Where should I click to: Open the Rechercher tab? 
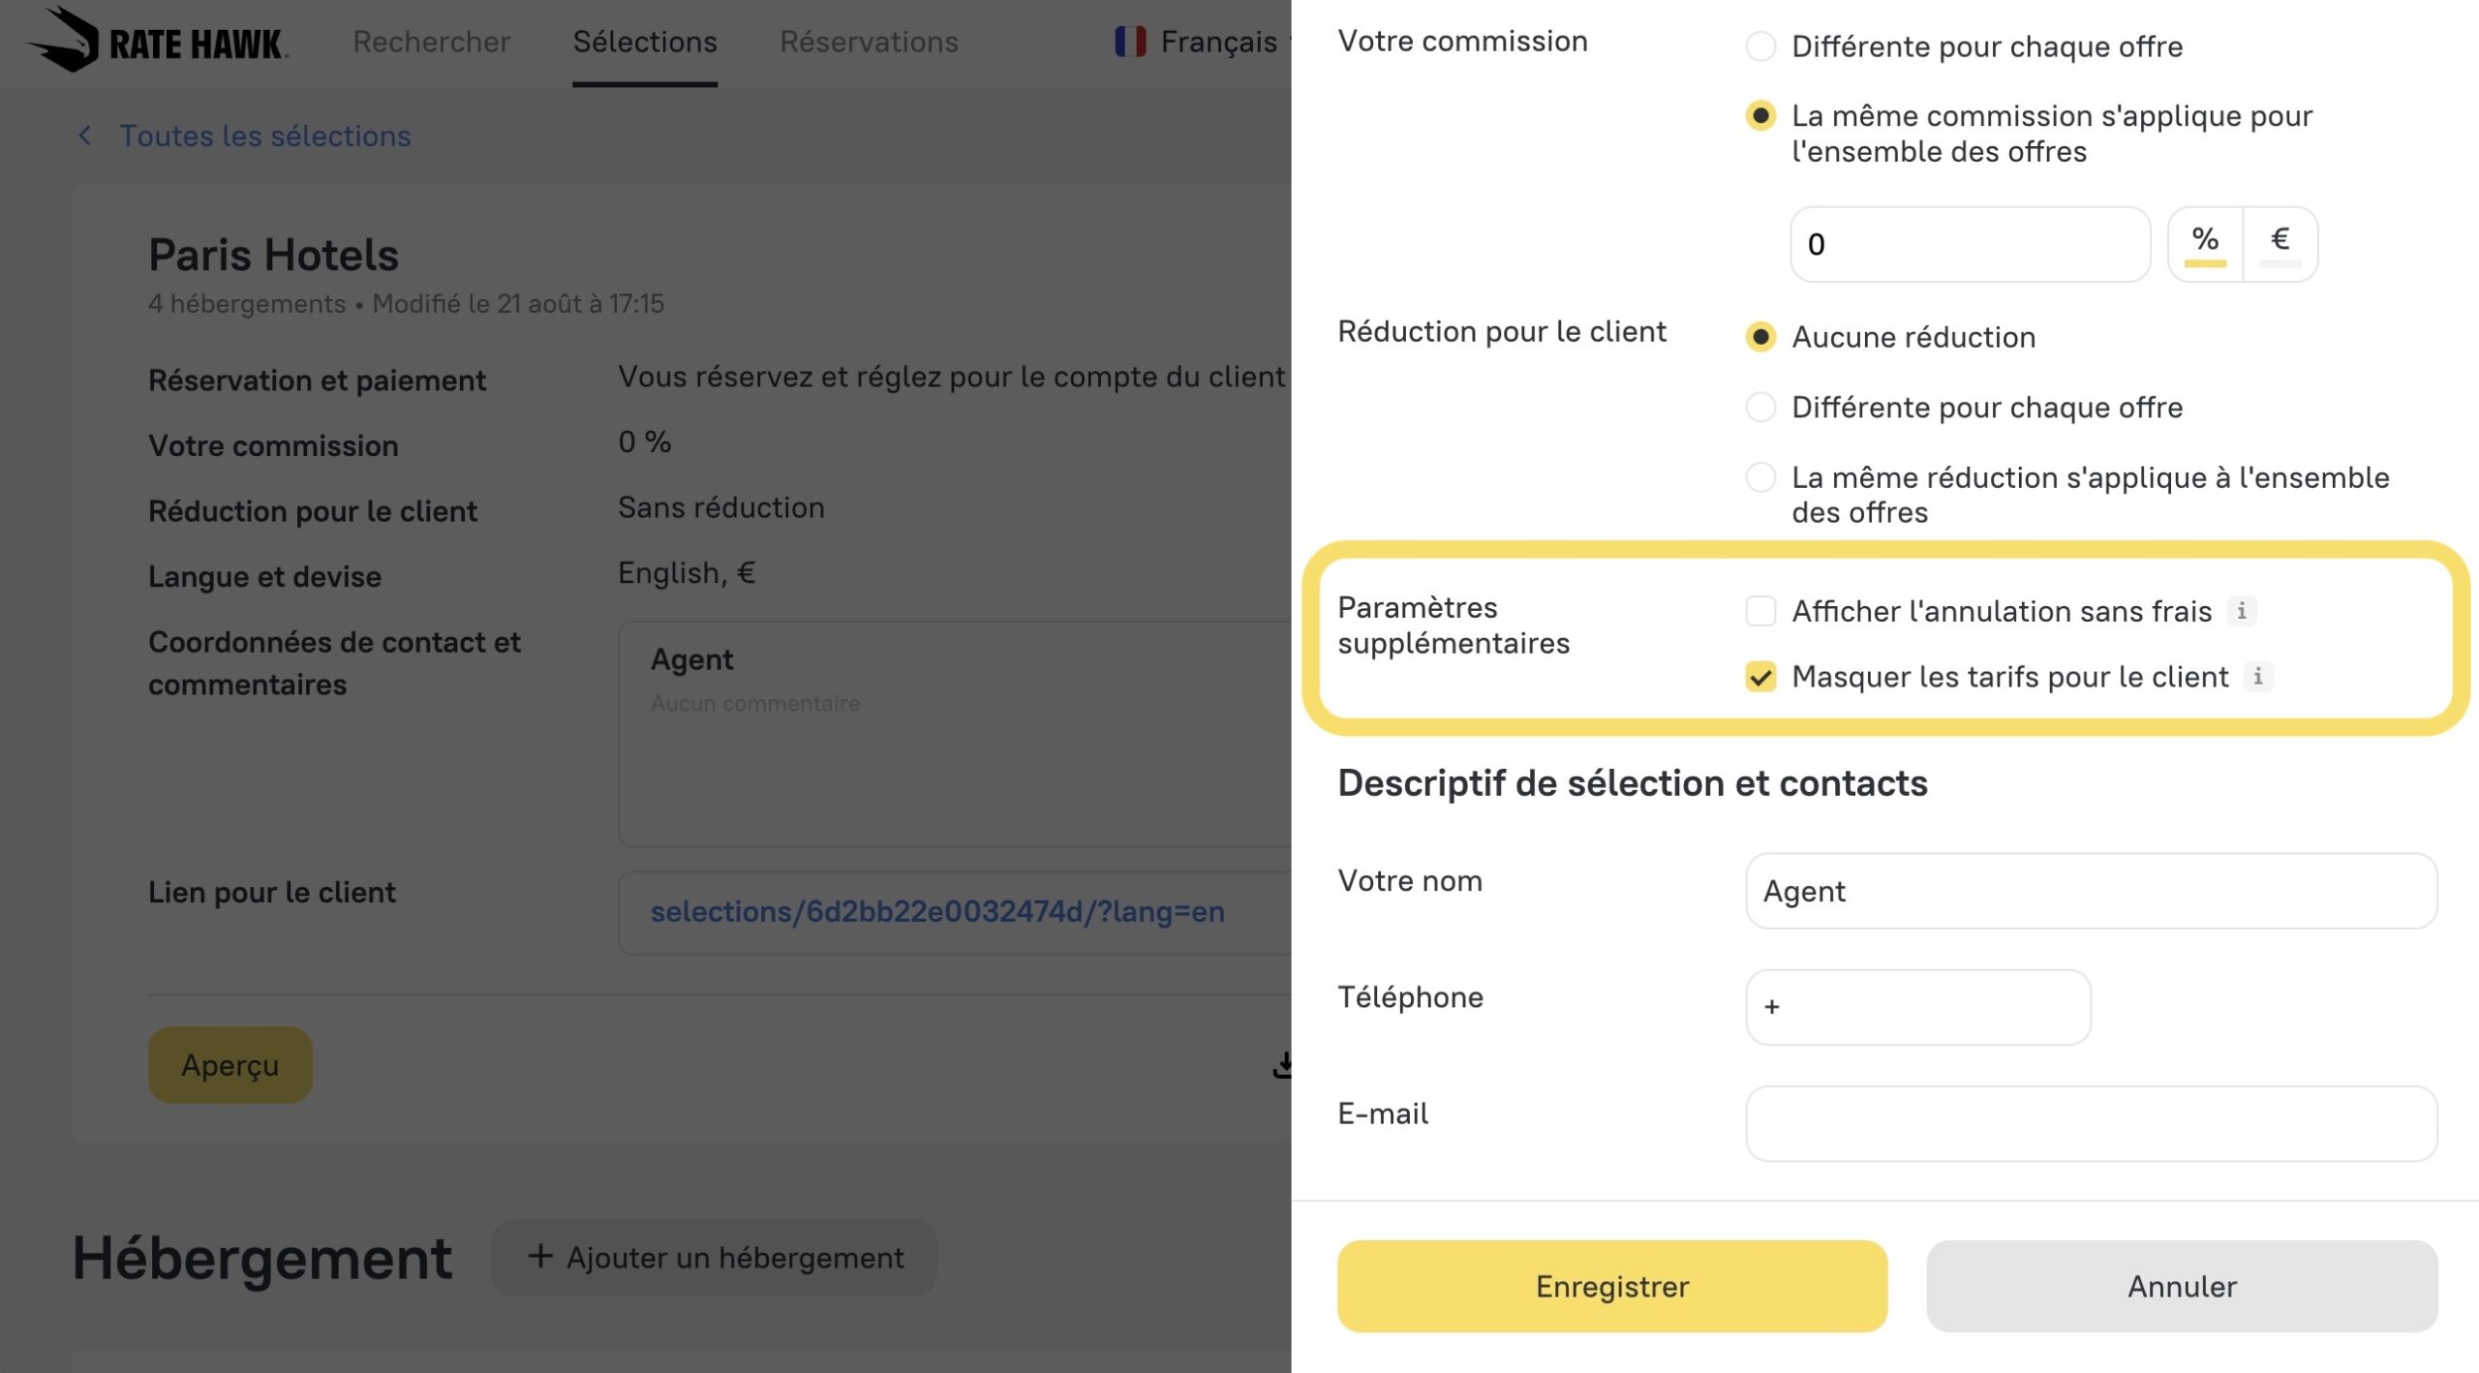click(x=431, y=42)
